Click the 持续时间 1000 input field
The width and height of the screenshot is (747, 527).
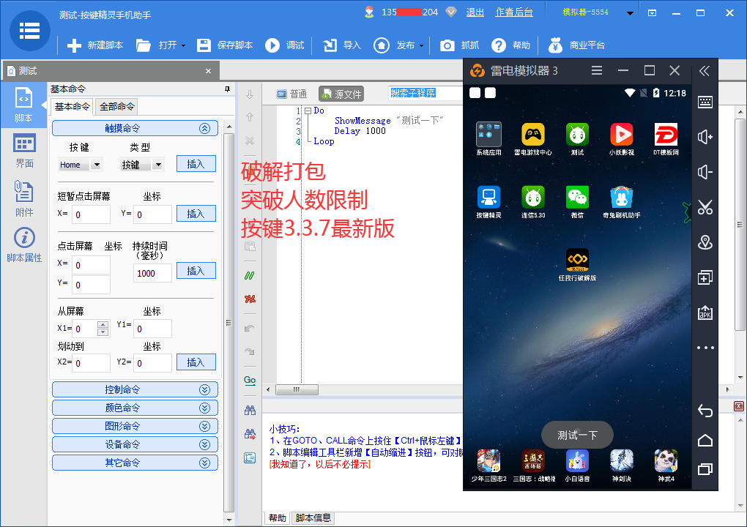coord(152,273)
